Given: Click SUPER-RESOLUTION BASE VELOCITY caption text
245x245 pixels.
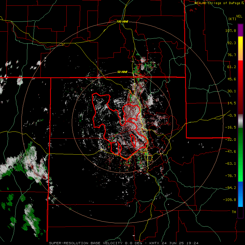Looking at the screenshot, I should pyautogui.click(x=86, y=243).
